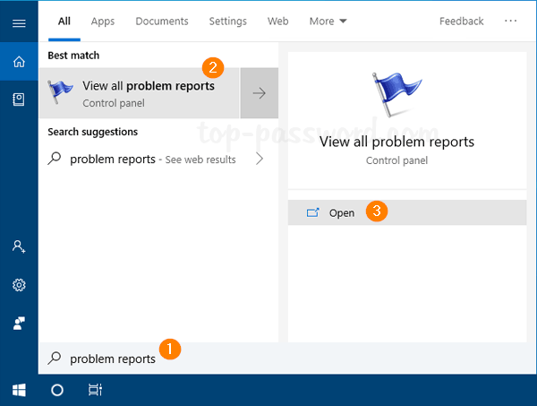Expand the problem reports web suggestion chevron
The image size is (537, 406).
(260, 160)
